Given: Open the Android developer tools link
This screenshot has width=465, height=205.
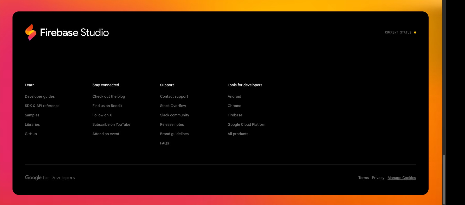Looking at the screenshot, I should (x=234, y=96).
